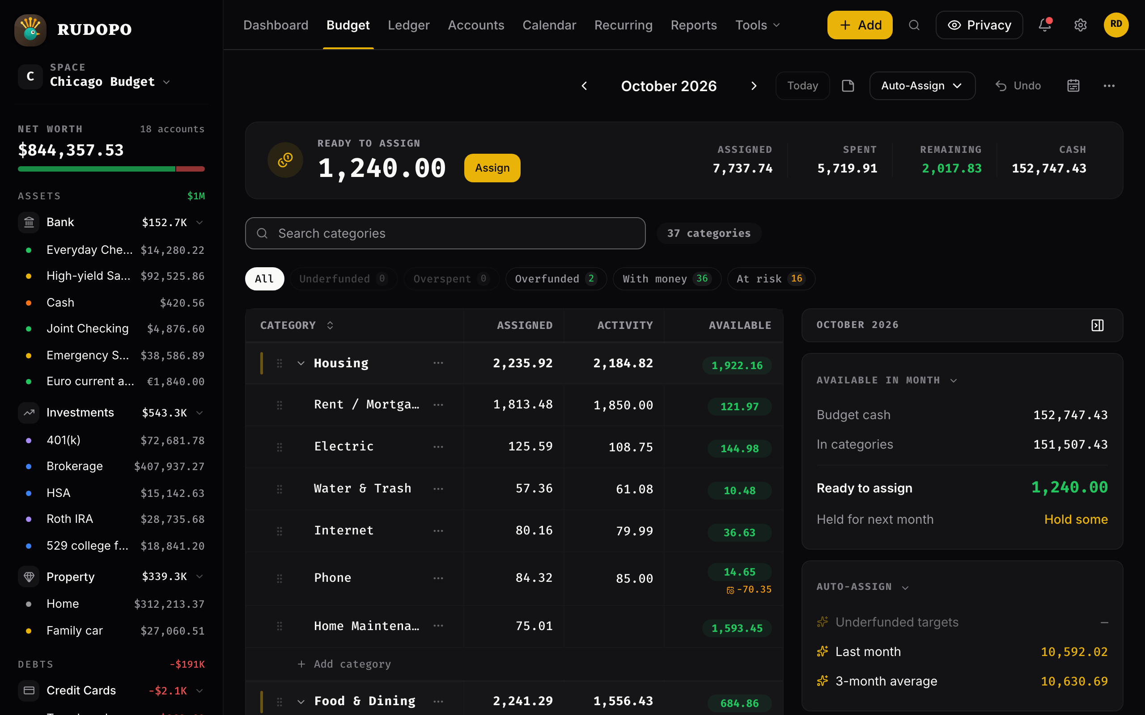1145x715 pixels.
Task: Open the Auto-Assign dropdown button
Action: [922, 86]
